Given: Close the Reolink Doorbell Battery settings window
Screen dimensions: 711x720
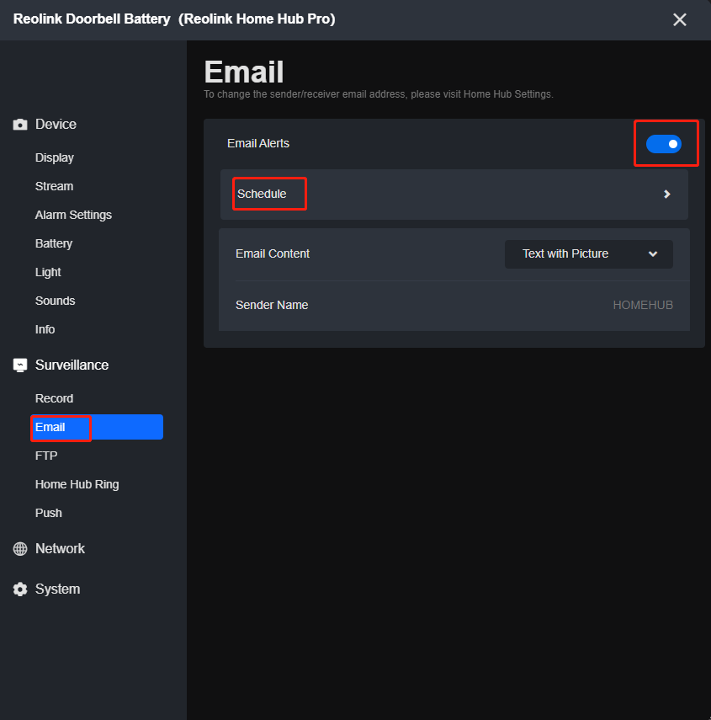Looking at the screenshot, I should [679, 19].
